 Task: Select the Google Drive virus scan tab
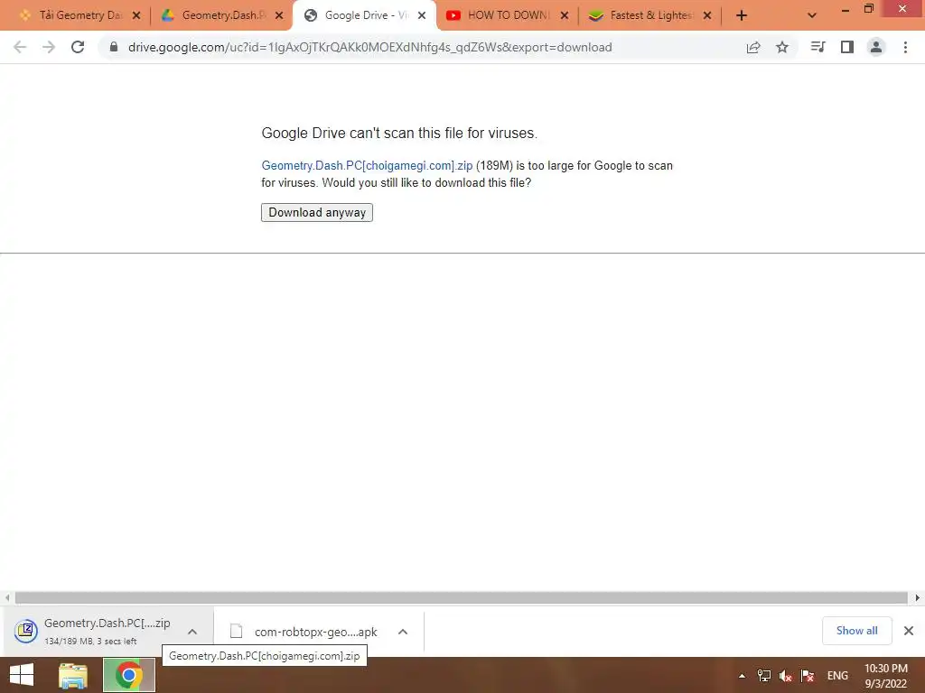[x=367, y=15]
